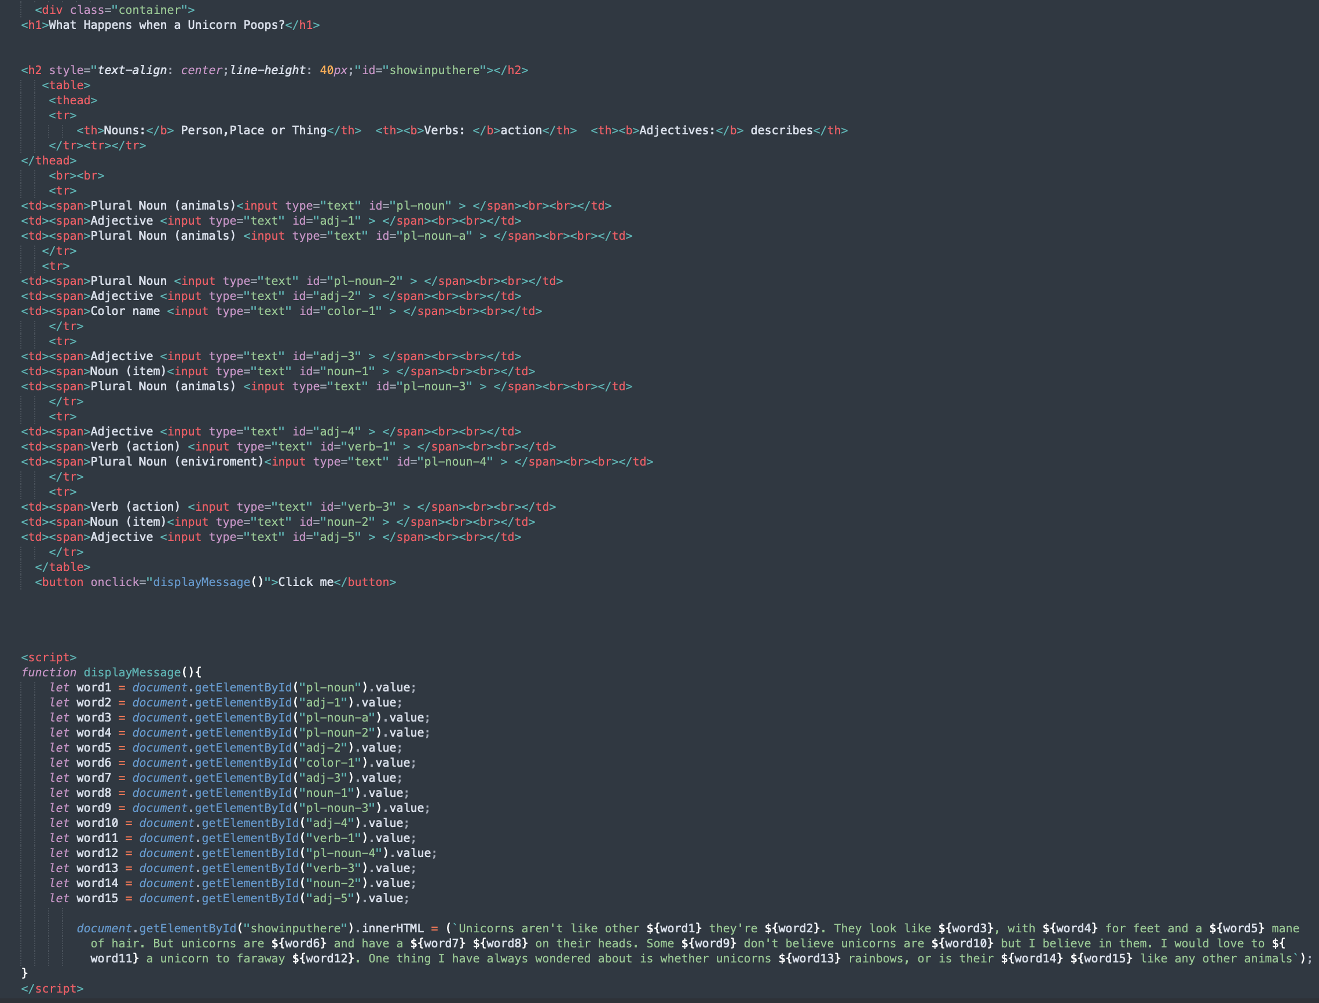The height and width of the screenshot is (1003, 1319).
Task: Click the "let word9" declaration line
Action: tap(239, 808)
